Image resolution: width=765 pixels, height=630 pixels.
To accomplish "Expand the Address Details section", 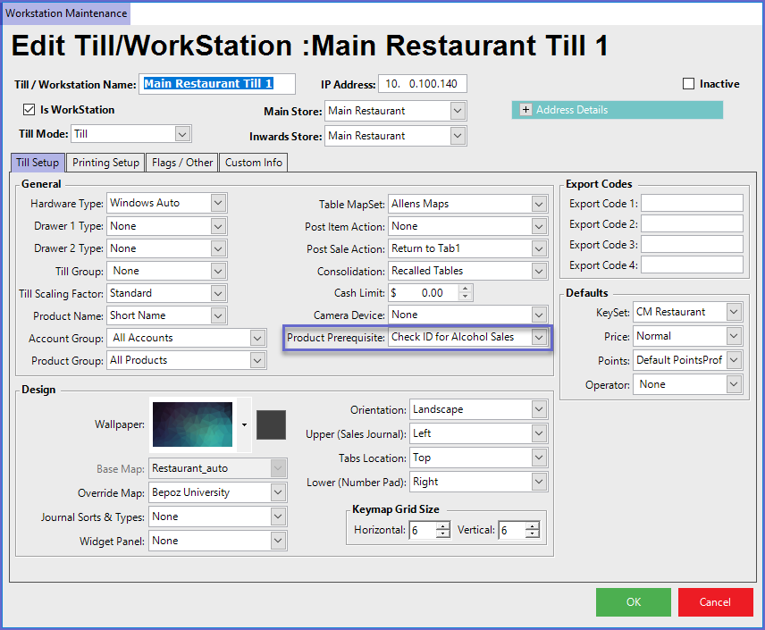I will click(x=525, y=110).
